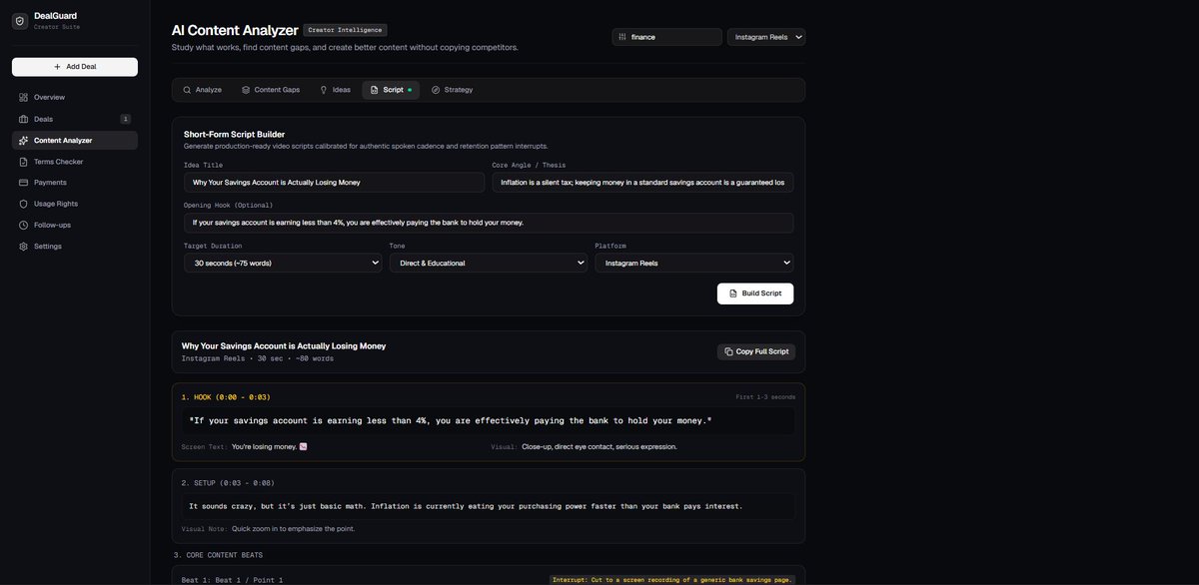Image resolution: width=1199 pixels, height=585 pixels.
Task: Click the Deals briefcase icon
Action: click(x=24, y=119)
